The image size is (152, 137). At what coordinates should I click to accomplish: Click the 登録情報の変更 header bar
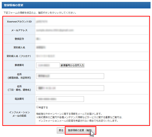tap(76, 5)
